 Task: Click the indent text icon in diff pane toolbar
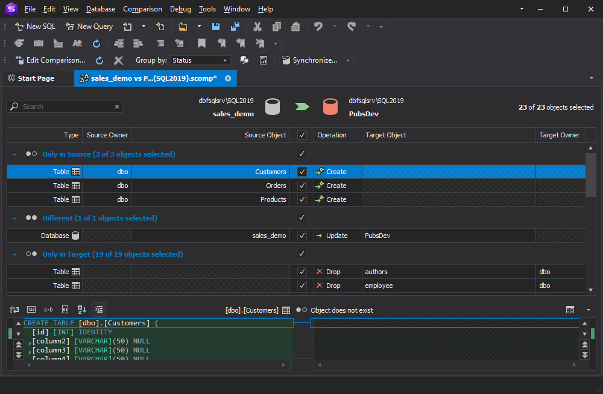click(99, 310)
